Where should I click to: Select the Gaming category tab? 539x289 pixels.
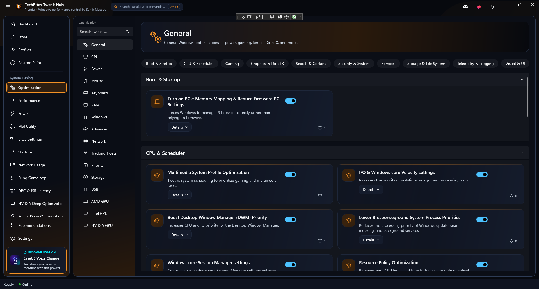[x=232, y=64]
